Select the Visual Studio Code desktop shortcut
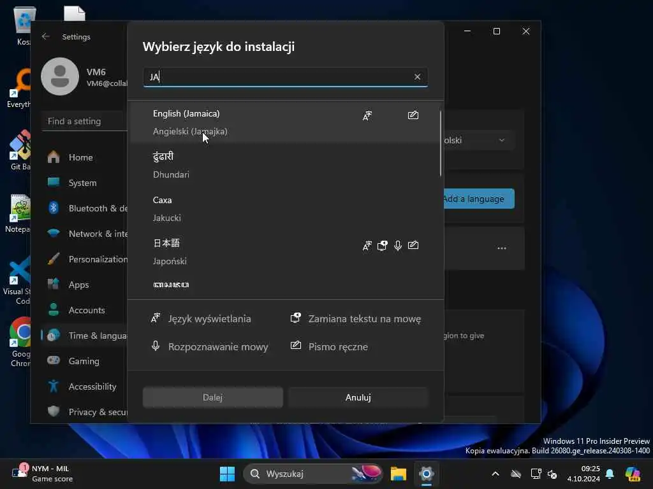The image size is (653, 489). click(x=17, y=281)
